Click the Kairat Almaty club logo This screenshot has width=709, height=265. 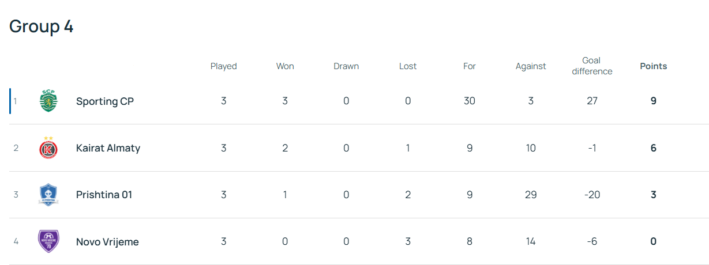coord(48,148)
